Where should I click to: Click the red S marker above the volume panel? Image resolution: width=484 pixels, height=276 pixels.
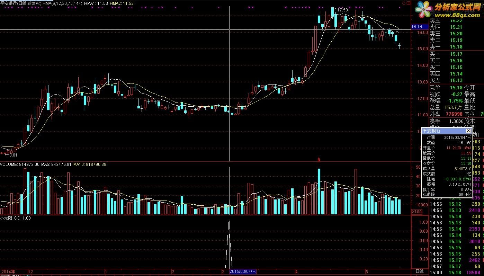[319, 160]
